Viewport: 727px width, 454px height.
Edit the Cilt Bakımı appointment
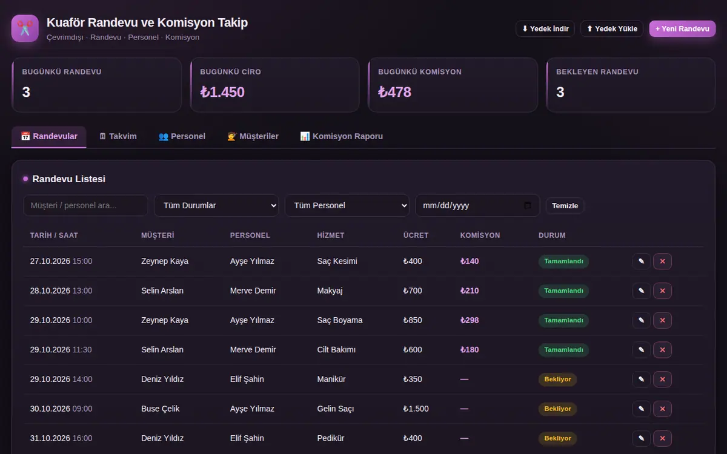[641, 350]
